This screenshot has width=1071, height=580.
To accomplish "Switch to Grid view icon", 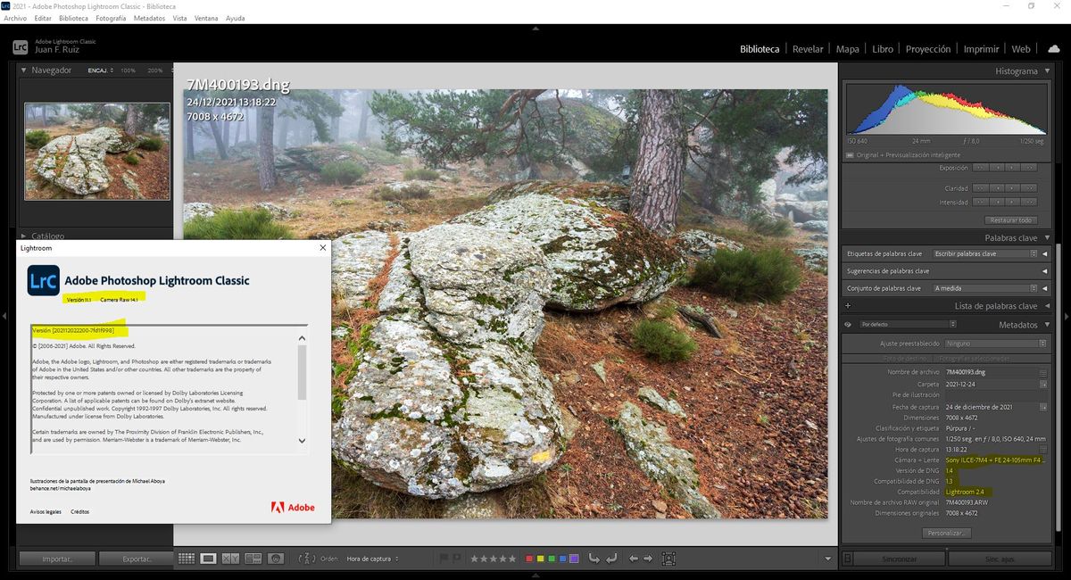I will coord(187,559).
